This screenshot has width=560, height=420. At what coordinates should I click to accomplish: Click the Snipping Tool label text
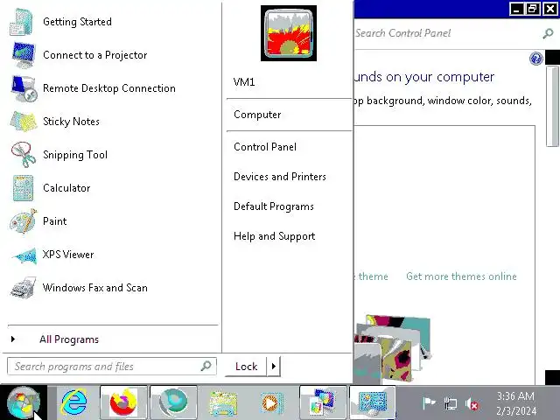[75, 155]
